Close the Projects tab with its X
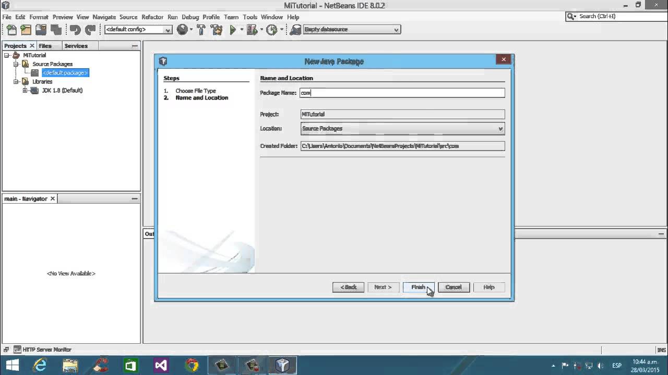Image resolution: width=668 pixels, height=375 pixels. point(32,46)
